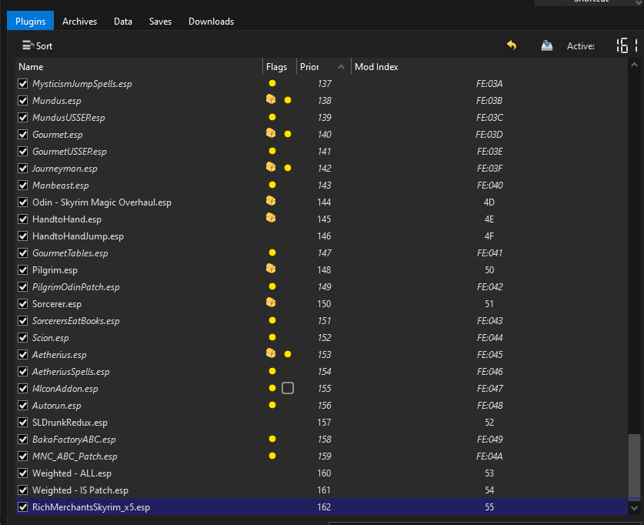Select the Weighted - IS Patch.esp row name

tap(80, 490)
